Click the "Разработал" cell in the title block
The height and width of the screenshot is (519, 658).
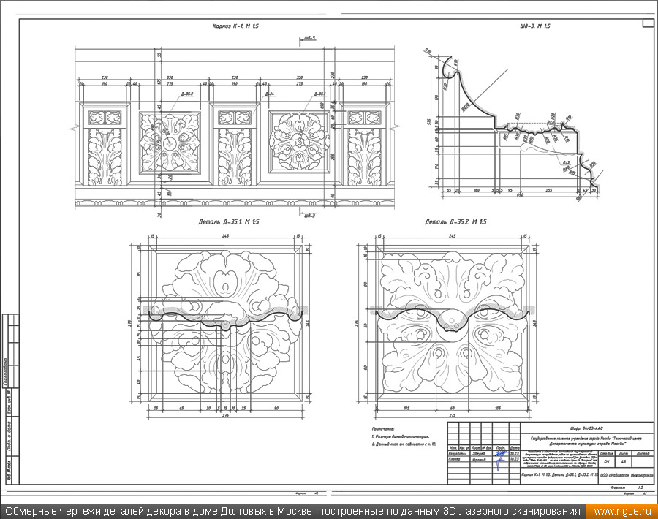tap(458, 454)
